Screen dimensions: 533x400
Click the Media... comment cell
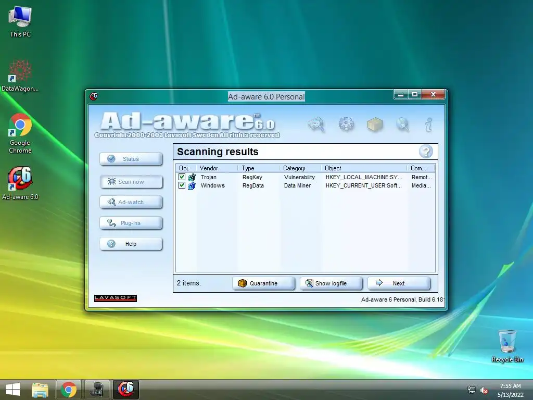coord(421,186)
